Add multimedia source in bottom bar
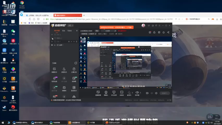Screen dimensions: 222x125 point(122,93)
